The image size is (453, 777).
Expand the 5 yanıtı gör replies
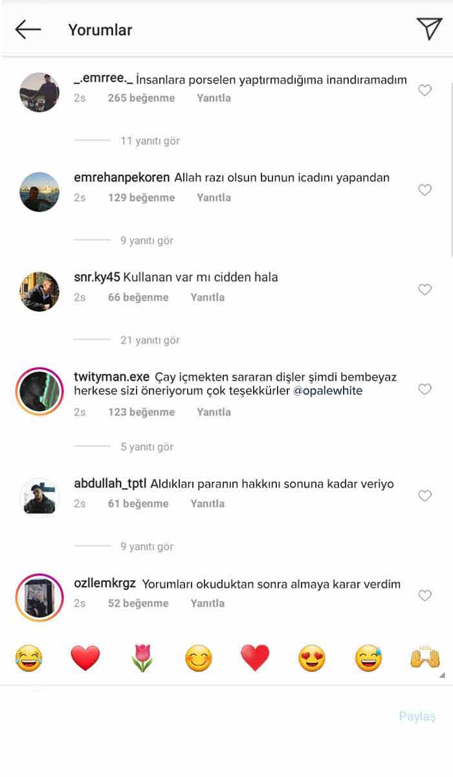146,447
